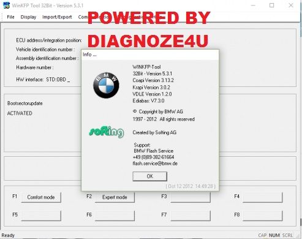The height and width of the screenshot is (239, 302).
Task: Maximize the WinKFP Tool window
Action: 272,6
